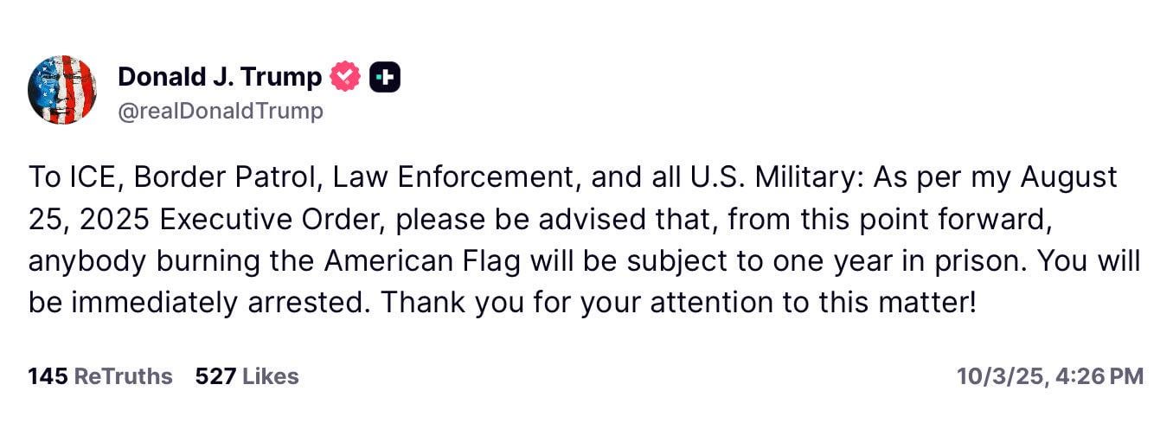Click the word "August" in the post
The width and height of the screenshot is (1173, 423).
(1069, 177)
